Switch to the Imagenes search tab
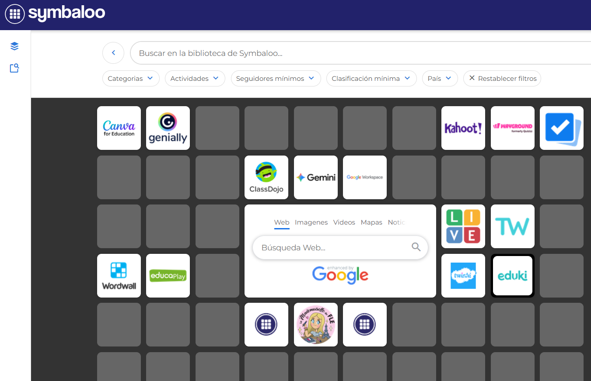The height and width of the screenshot is (381, 591). pos(311,222)
